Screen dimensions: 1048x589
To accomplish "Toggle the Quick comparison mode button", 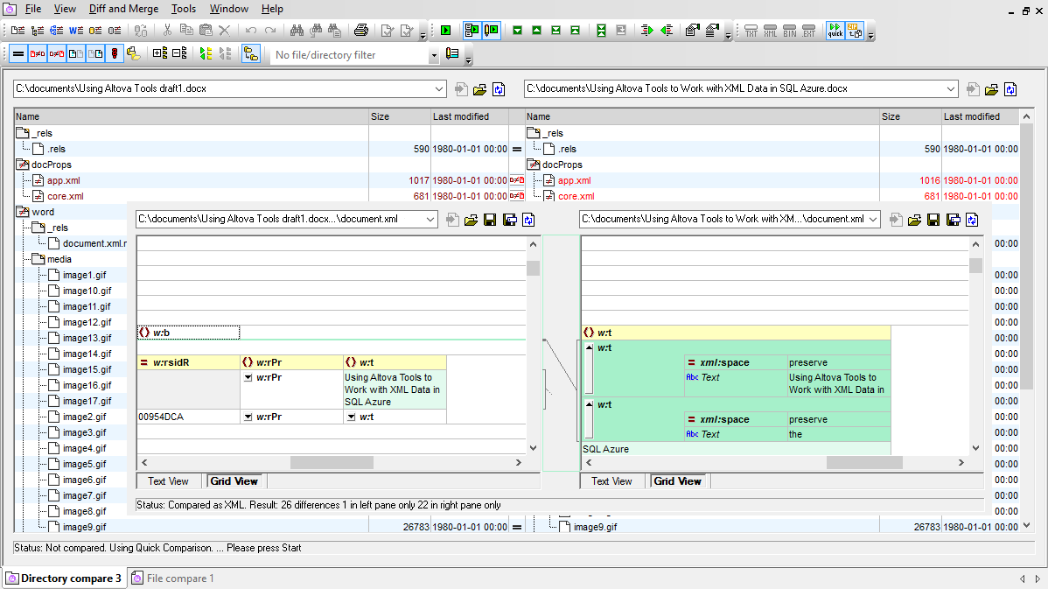I will click(835, 31).
